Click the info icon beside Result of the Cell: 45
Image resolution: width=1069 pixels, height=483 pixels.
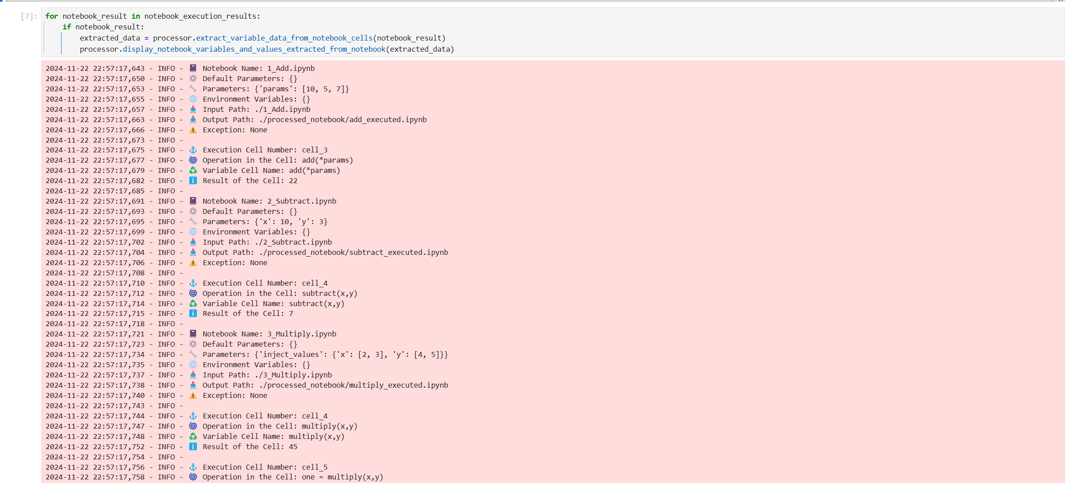193,446
